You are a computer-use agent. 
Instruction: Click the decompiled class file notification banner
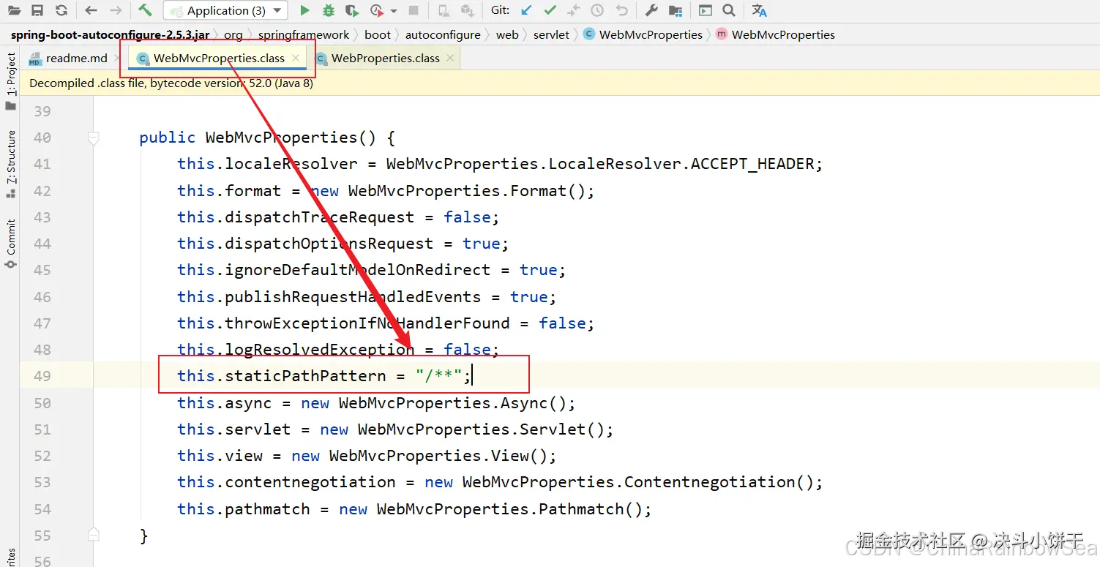(560, 83)
